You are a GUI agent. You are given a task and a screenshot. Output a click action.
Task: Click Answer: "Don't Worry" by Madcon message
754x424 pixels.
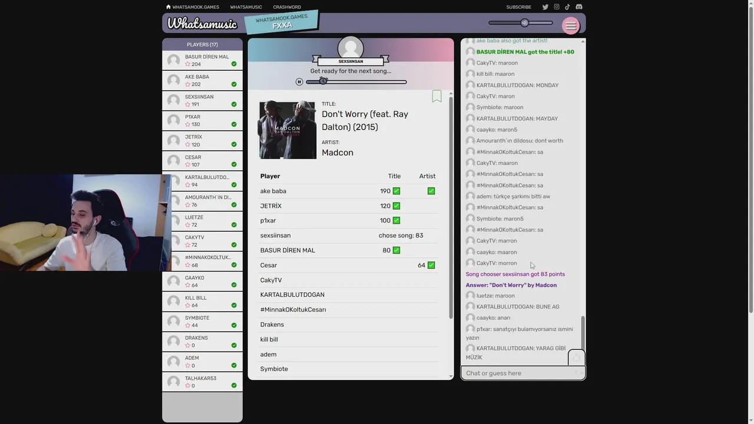[x=511, y=285]
